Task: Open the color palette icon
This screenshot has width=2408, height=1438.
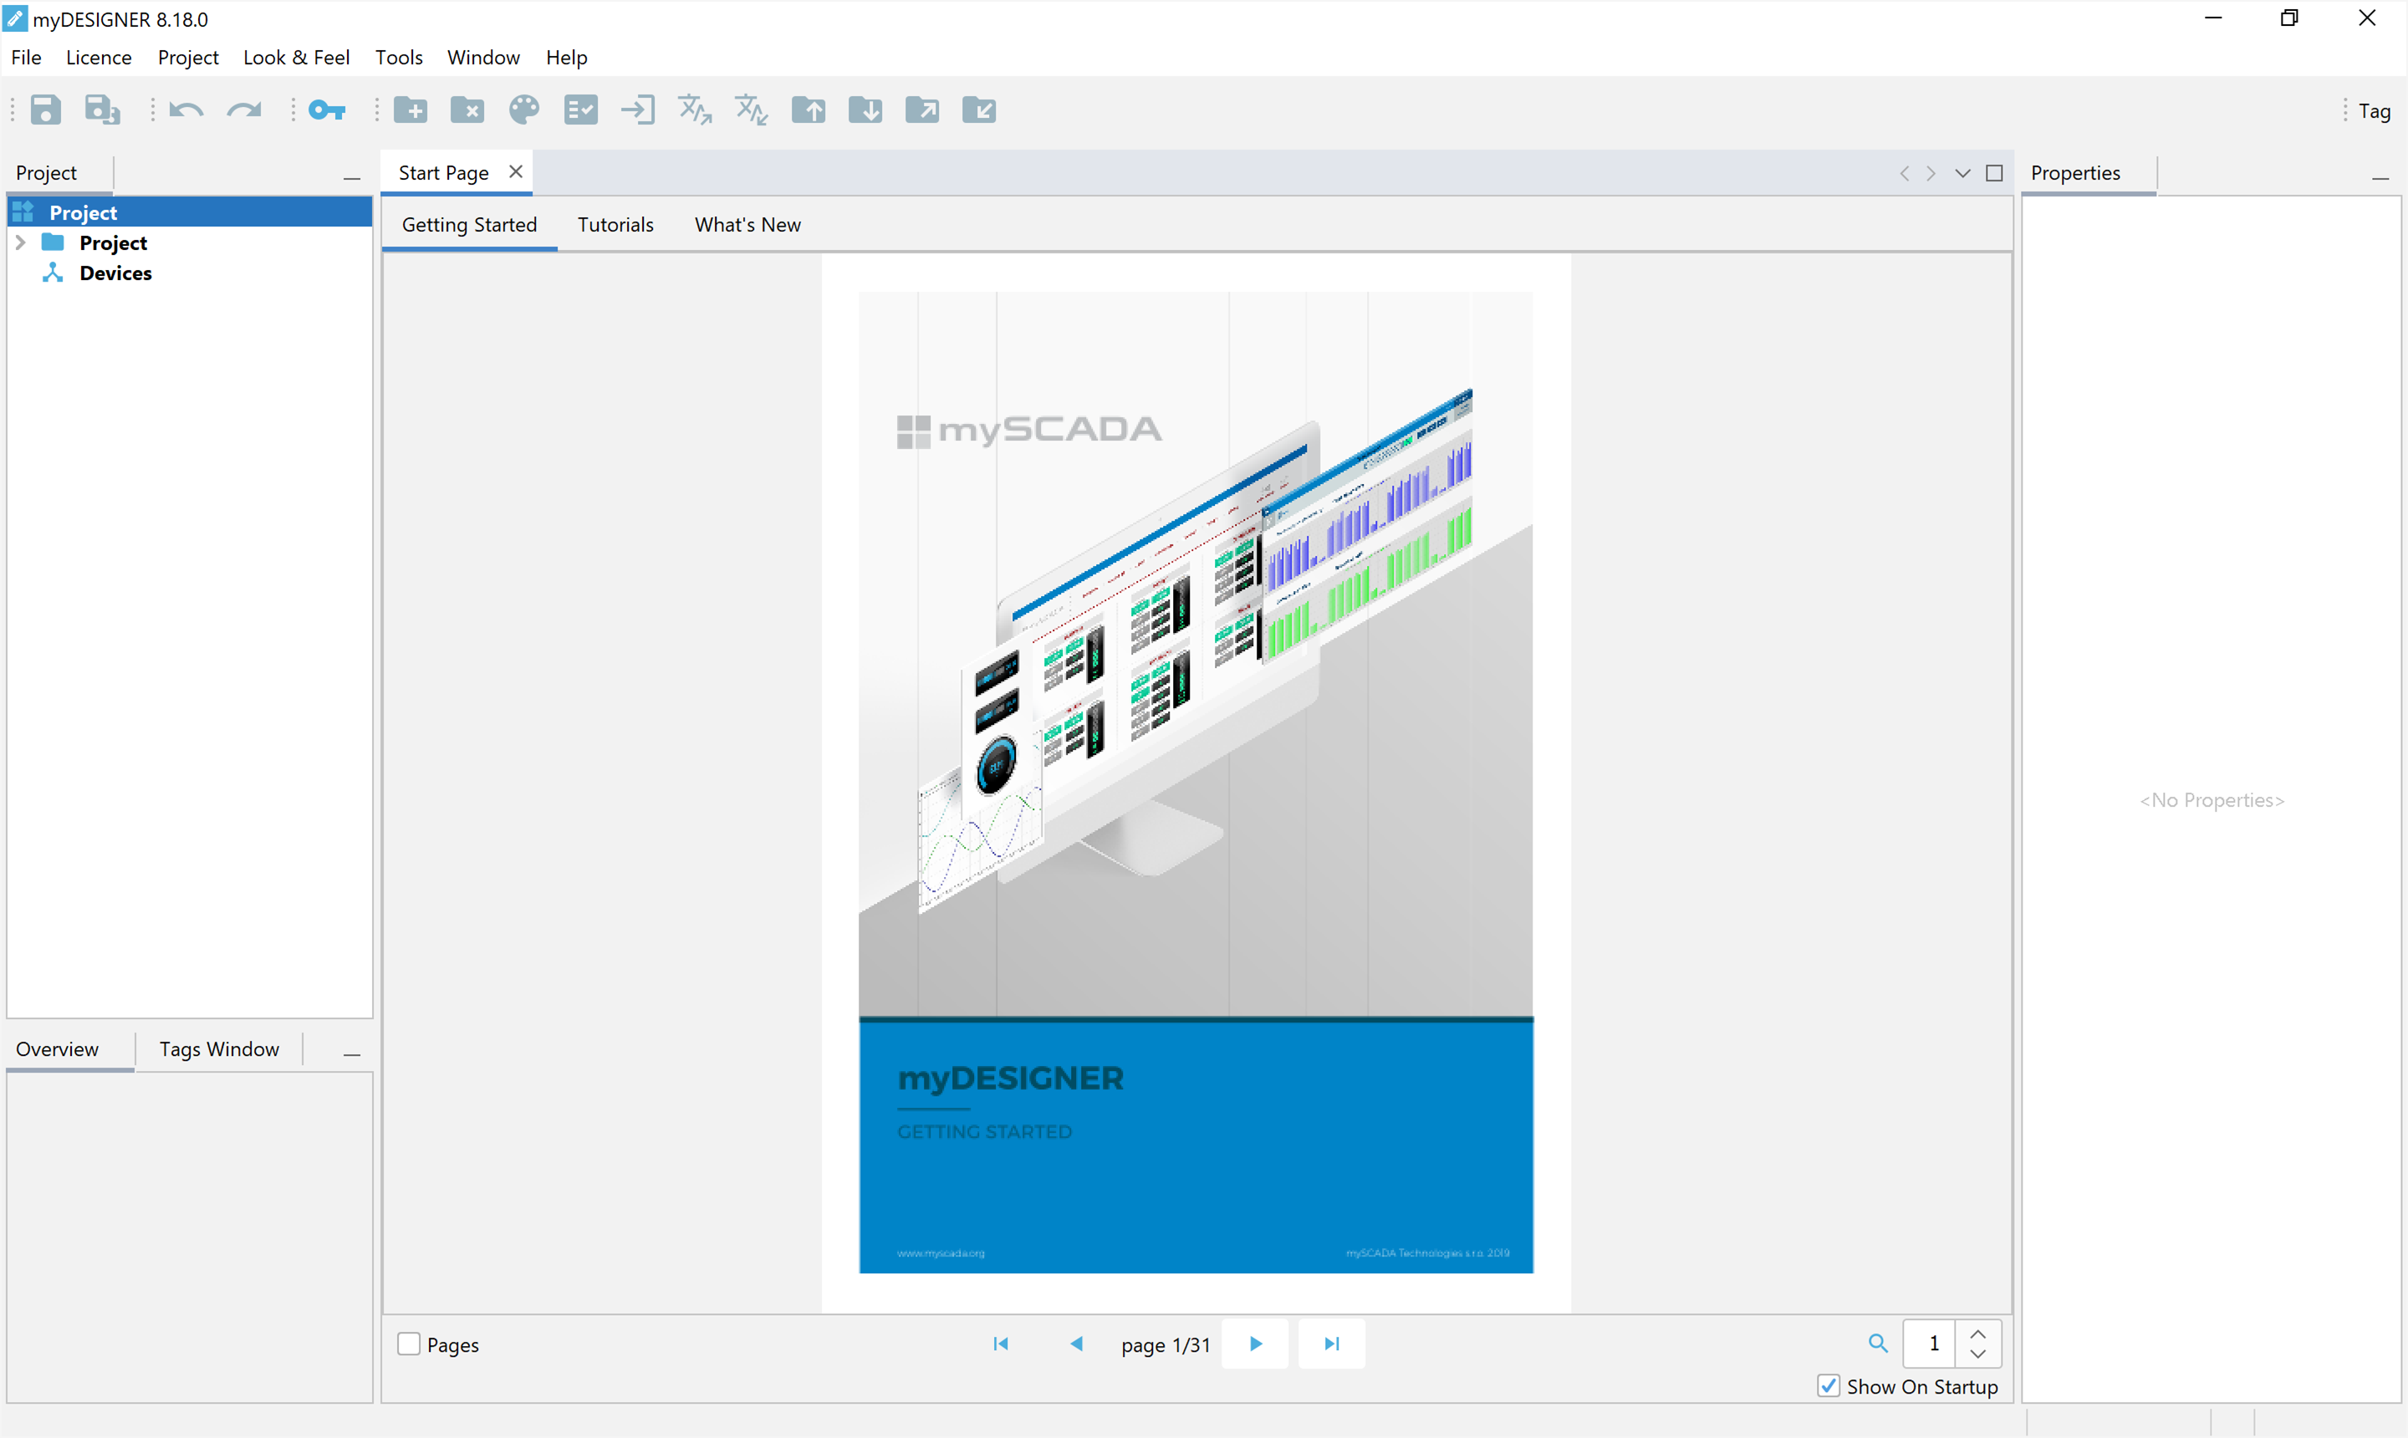Action: [x=524, y=110]
